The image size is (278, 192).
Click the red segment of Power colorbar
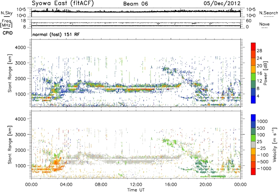click(253, 46)
